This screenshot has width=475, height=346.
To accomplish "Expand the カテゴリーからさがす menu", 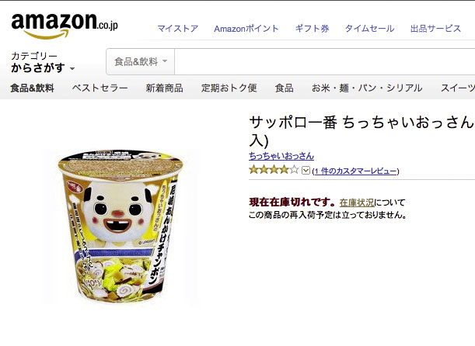I will [43, 62].
